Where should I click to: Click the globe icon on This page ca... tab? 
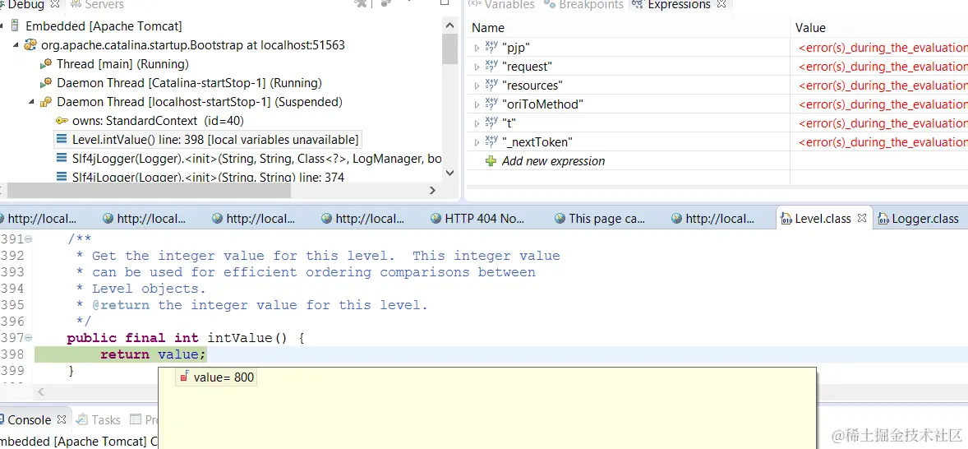[560, 218]
